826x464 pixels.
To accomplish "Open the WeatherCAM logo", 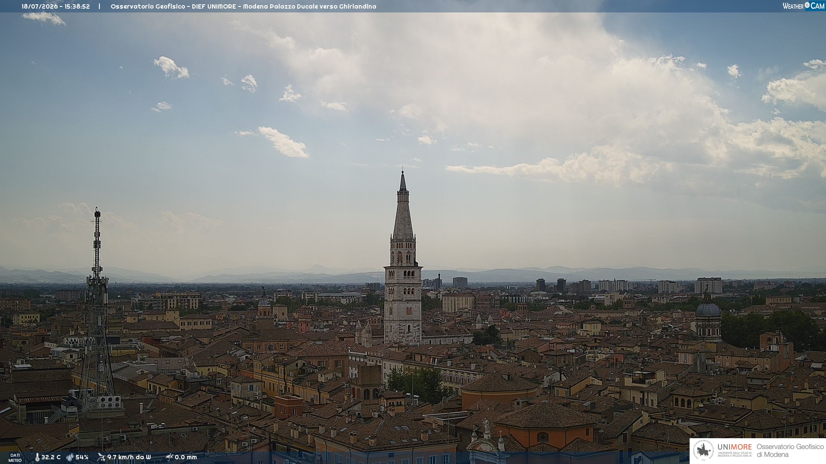I will [804, 6].
